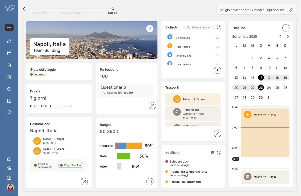Click Settembre 2025 month label
The image size is (301, 196).
click(x=244, y=36)
